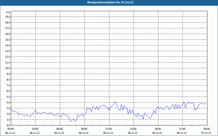Click the '14,0' y-axis label

click(x=8, y=45)
